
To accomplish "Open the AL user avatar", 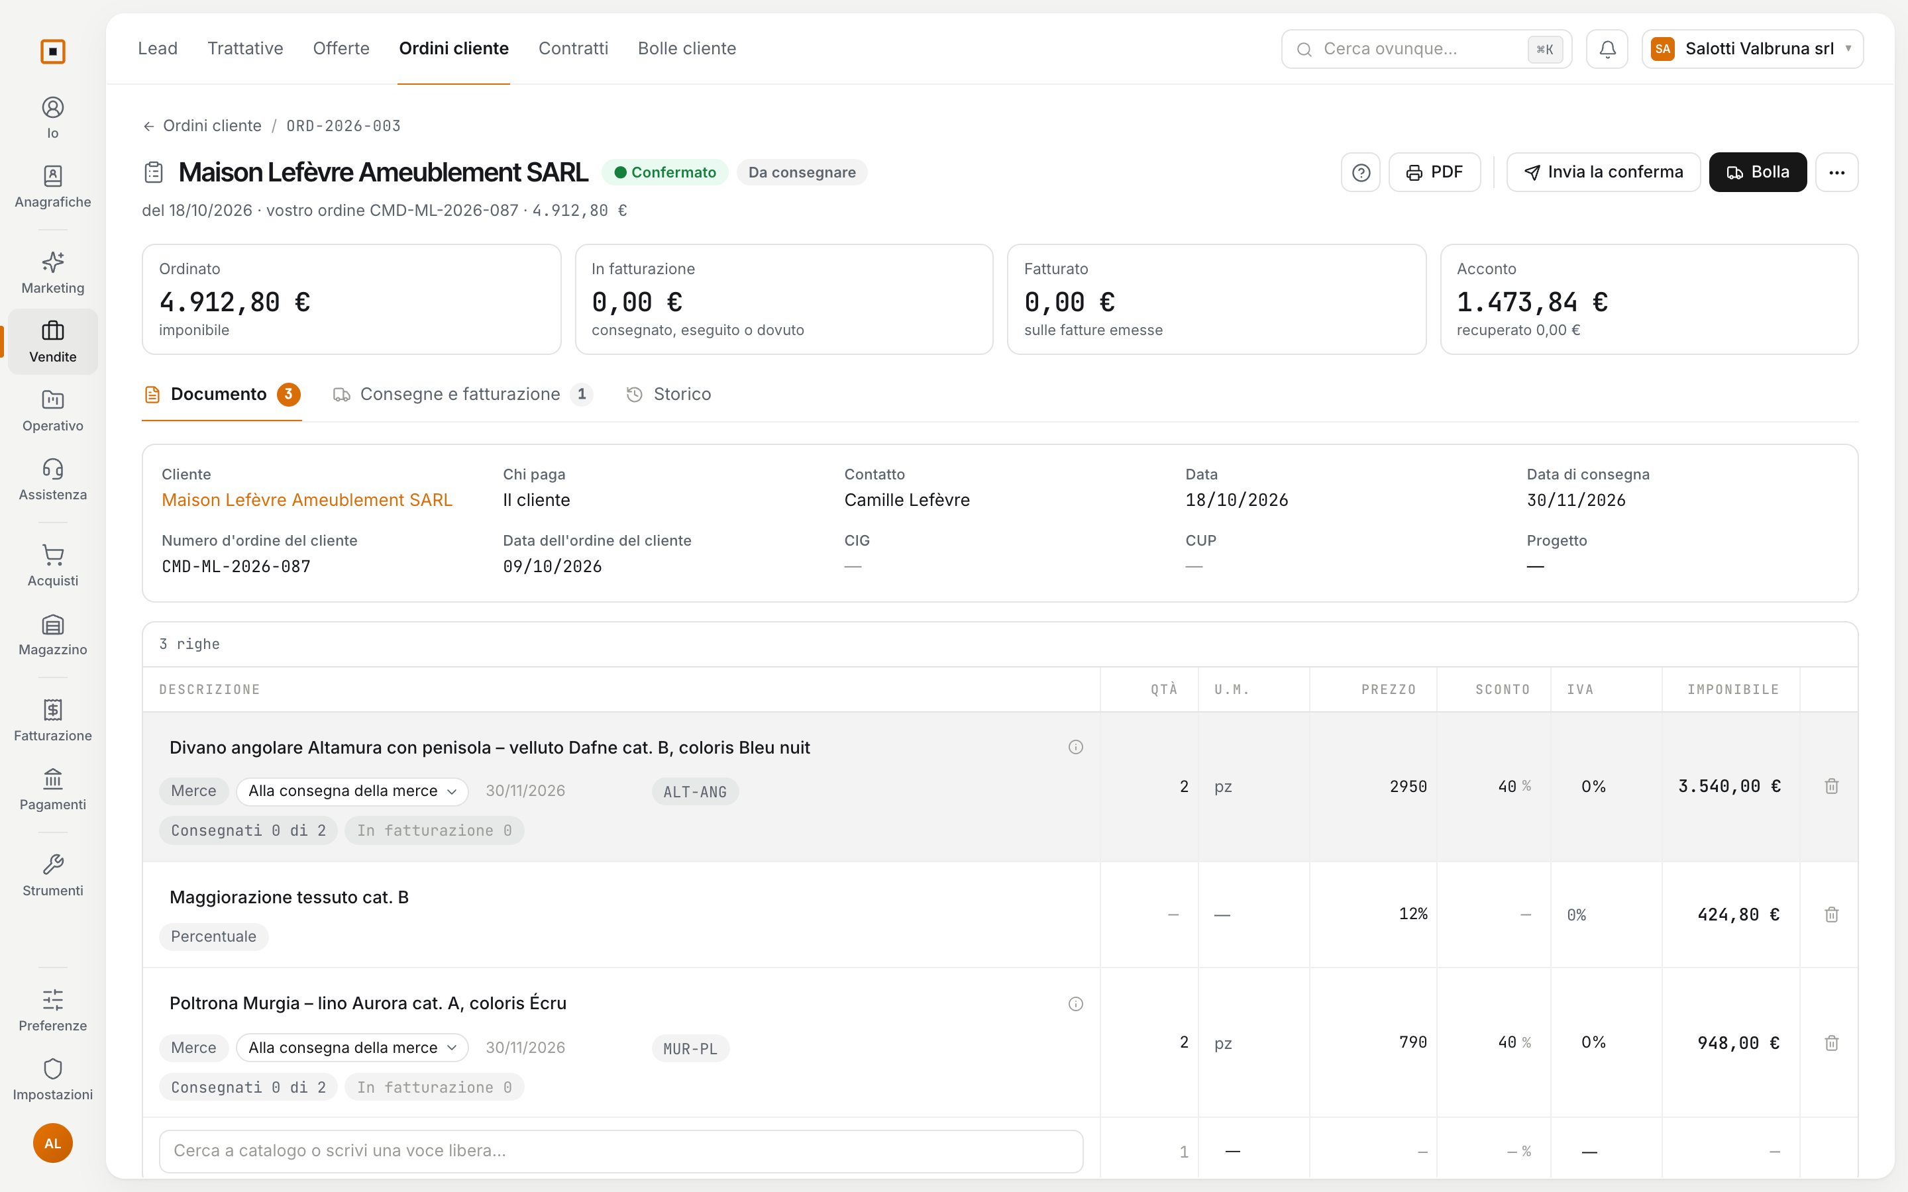I will pyautogui.click(x=53, y=1143).
